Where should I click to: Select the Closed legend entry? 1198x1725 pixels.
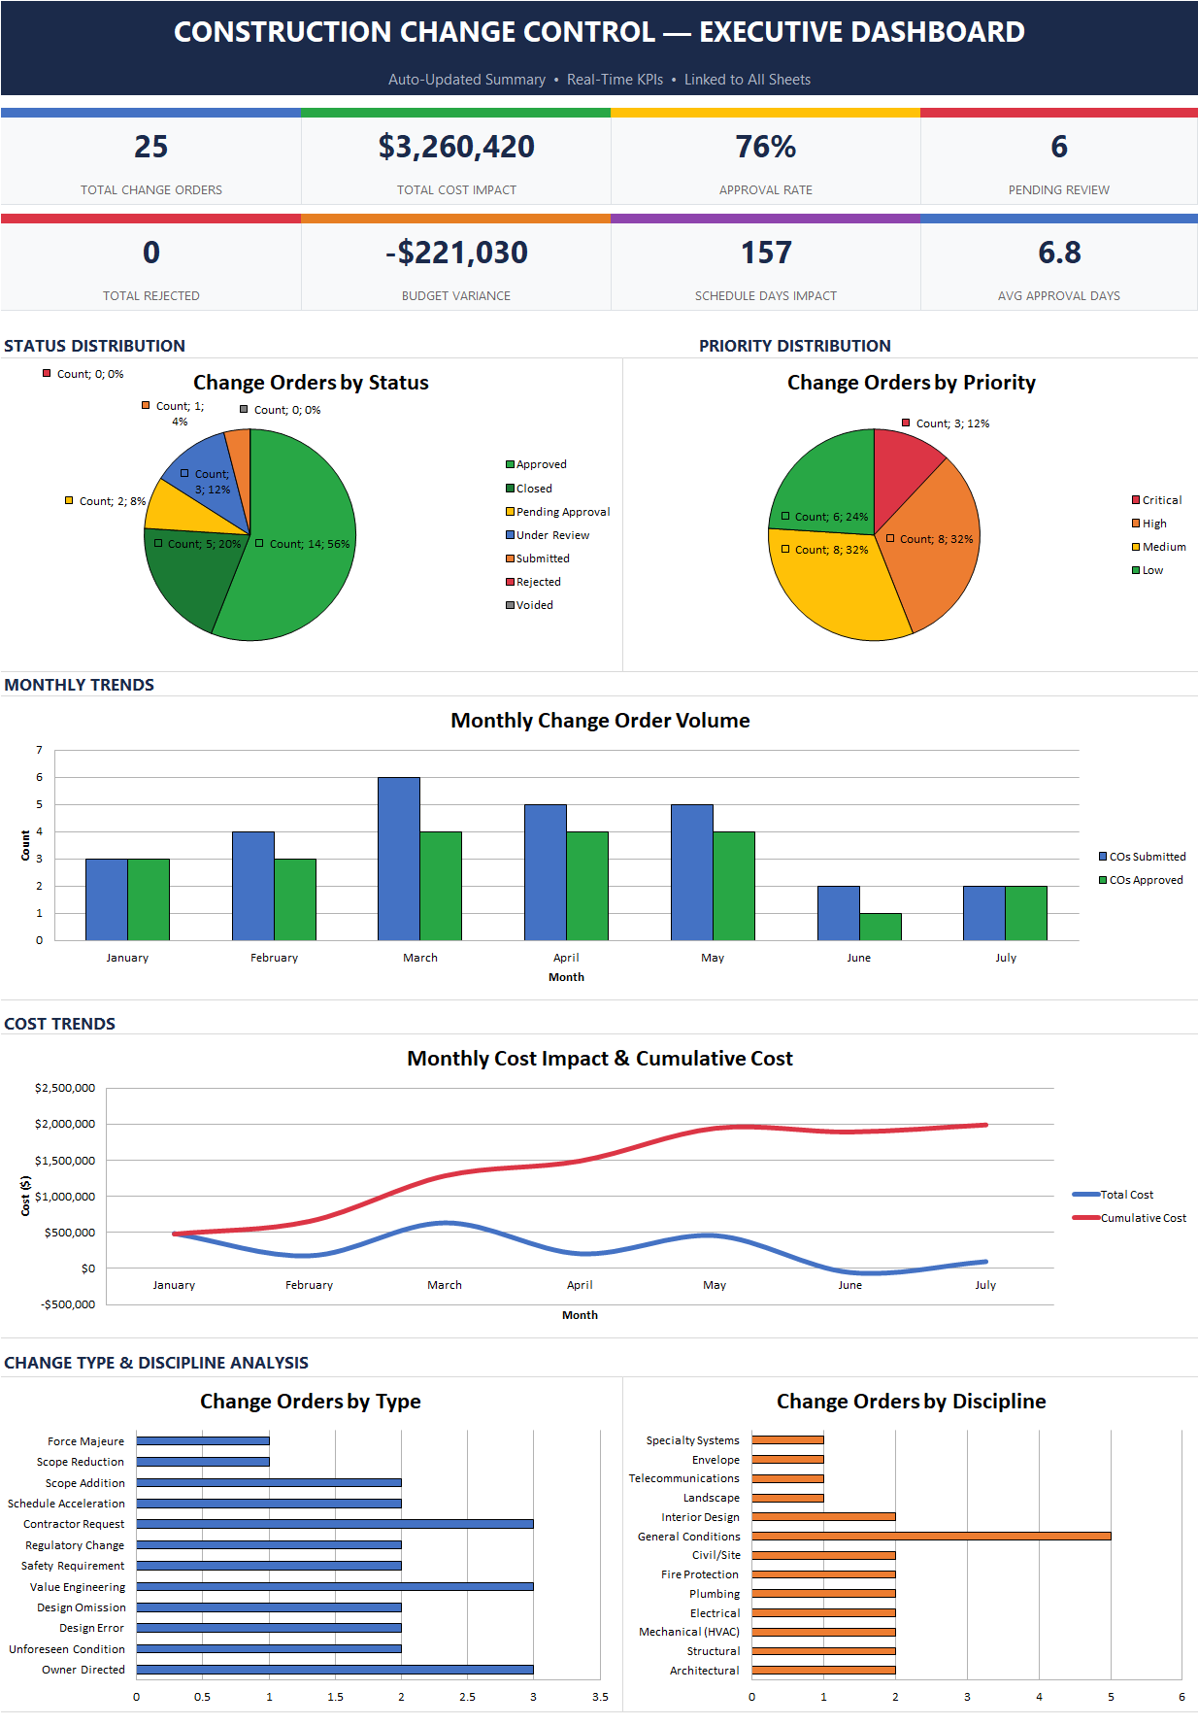point(529,489)
